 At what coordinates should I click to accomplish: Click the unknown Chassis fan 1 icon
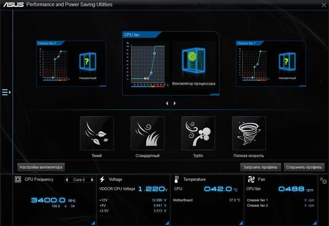[287, 62]
